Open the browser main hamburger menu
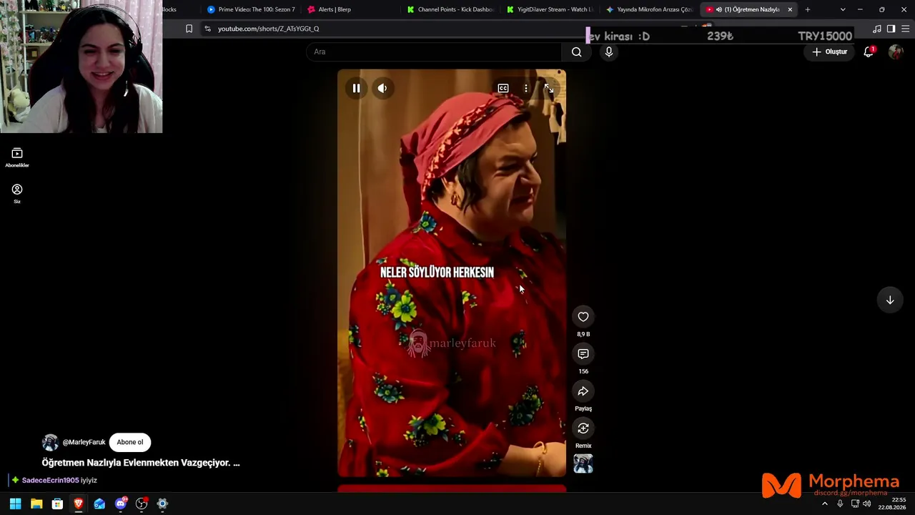The image size is (915, 515). [905, 29]
